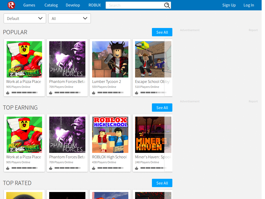Open the ROBUX page
Screen dimensions: 265x199
click(x=95, y=5)
